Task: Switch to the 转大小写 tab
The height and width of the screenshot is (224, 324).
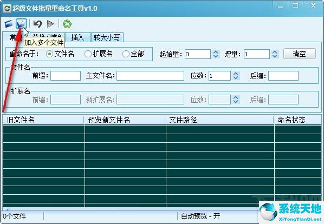Action: click(107, 37)
